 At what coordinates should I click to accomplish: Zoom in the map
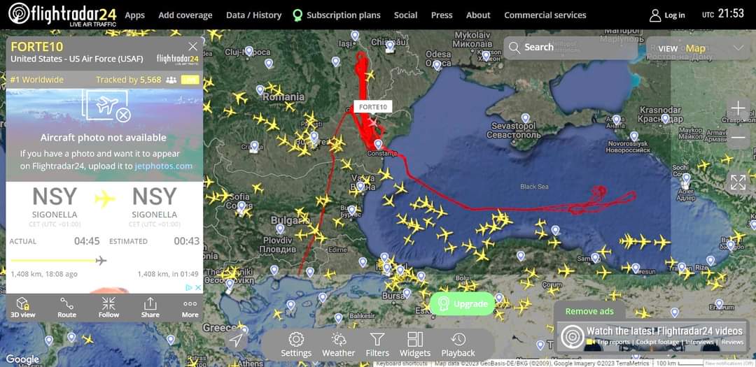tap(738, 108)
